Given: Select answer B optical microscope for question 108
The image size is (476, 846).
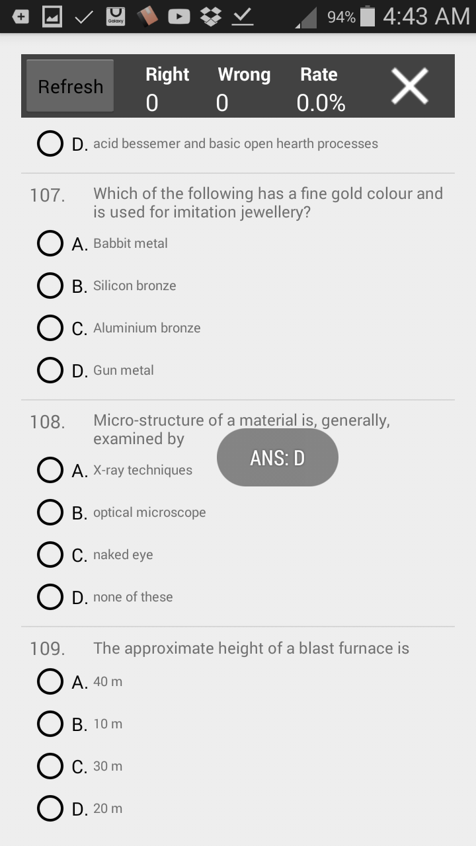Looking at the screenshot, I should click(x=50, y=512).
